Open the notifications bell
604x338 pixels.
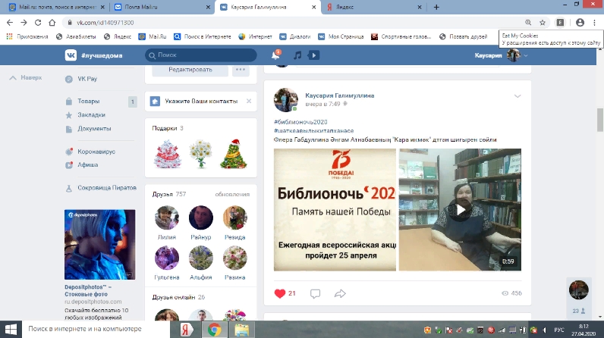[275, 55]
